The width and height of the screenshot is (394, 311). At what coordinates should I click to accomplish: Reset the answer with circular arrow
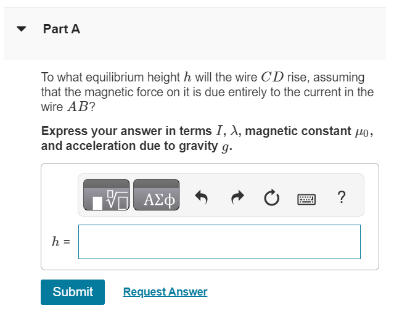coord(272,197)
